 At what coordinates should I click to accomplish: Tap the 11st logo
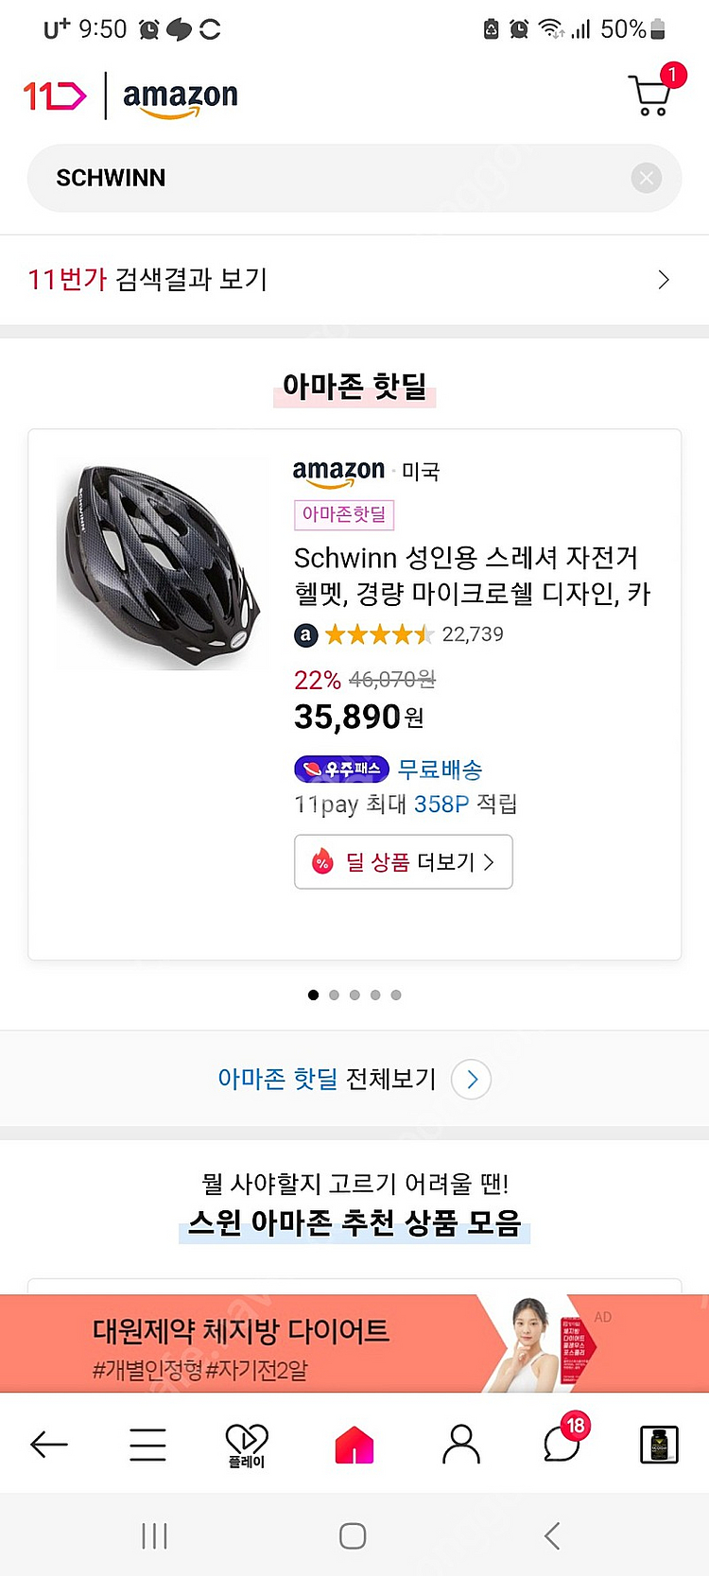pyautogui.click(x=54, y=95)
